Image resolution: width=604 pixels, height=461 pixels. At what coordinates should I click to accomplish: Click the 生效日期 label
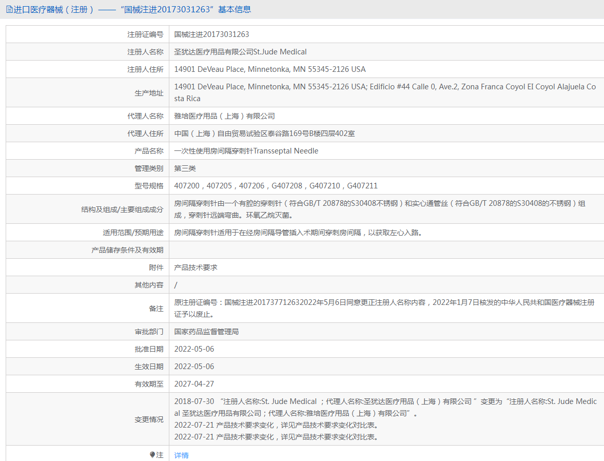pyautogui.click(x=149, y=367)
